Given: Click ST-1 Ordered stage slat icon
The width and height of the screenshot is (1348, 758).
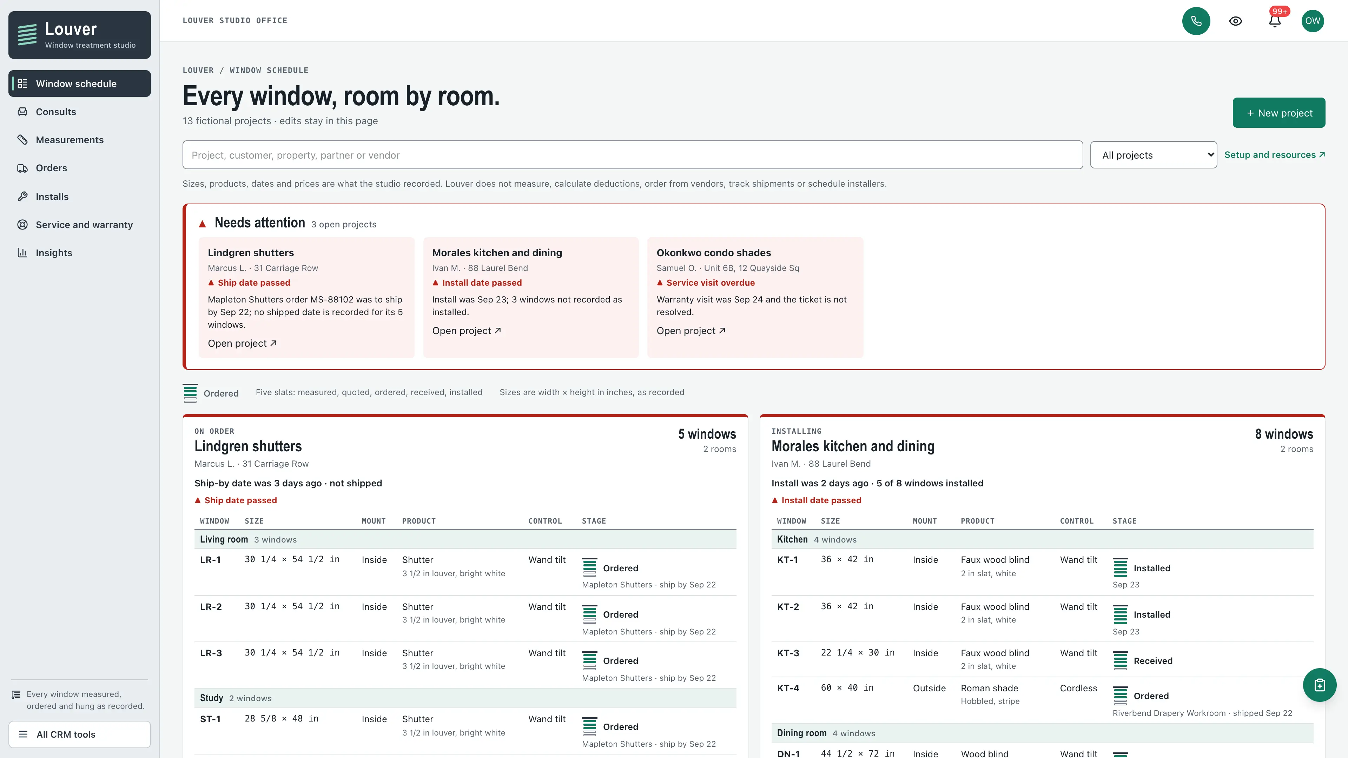Looking at the screenshot, I should coord(590,727).
